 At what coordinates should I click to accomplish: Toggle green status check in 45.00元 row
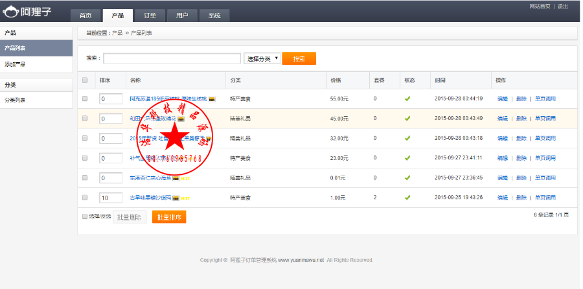click(x=407, y=119)
